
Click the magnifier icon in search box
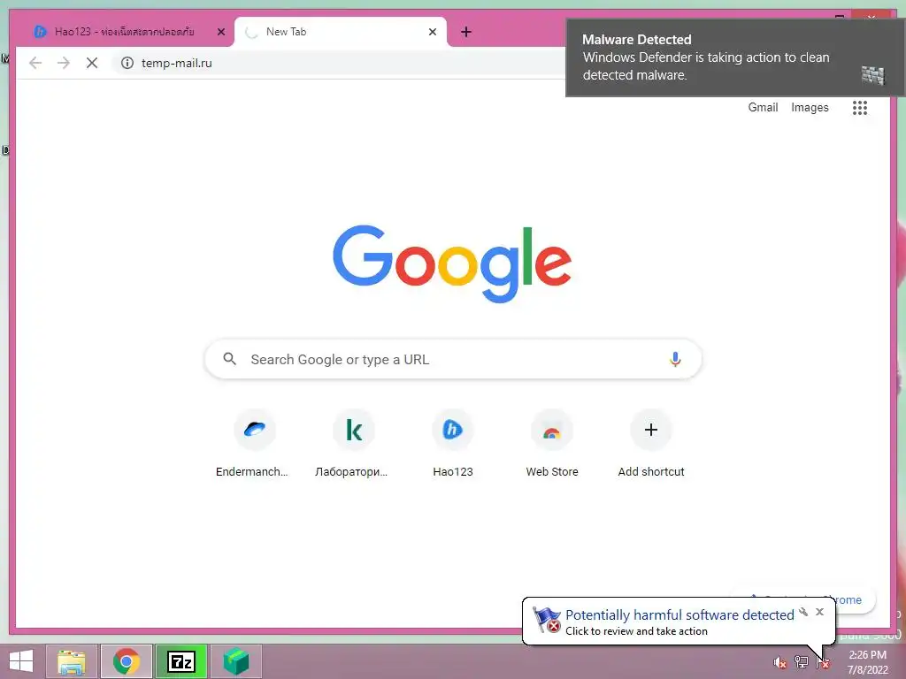tap(229, 359)
